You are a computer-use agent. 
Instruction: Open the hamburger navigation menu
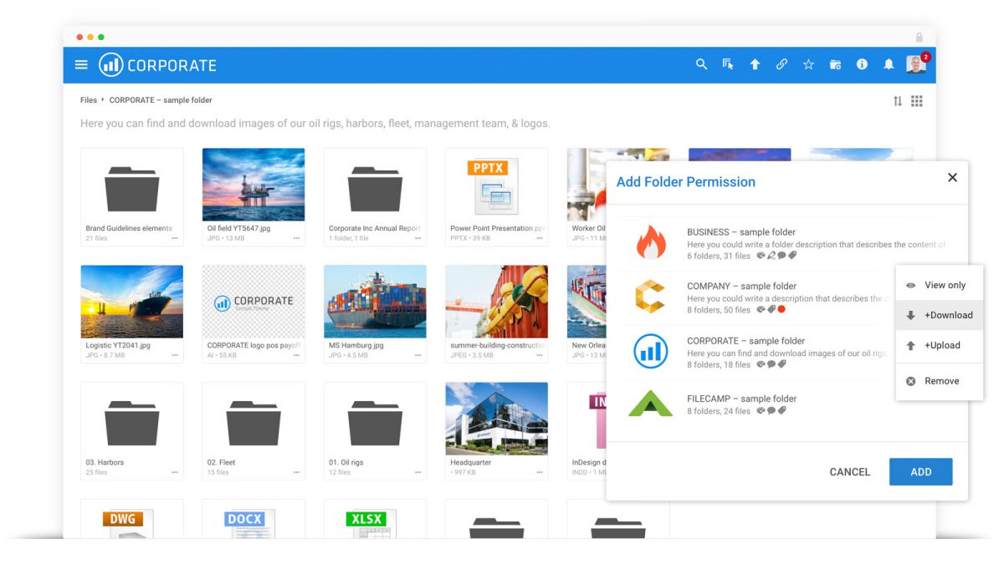coord(81,64)
